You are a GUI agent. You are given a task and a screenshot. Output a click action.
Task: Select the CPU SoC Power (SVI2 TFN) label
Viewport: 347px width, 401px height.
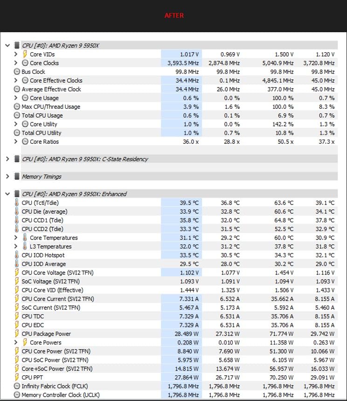click(x=55, y=360)
